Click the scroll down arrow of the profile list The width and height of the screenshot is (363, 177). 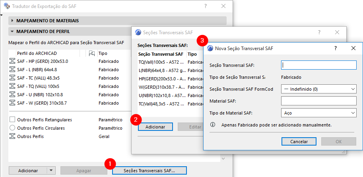(x=223, y=159)
